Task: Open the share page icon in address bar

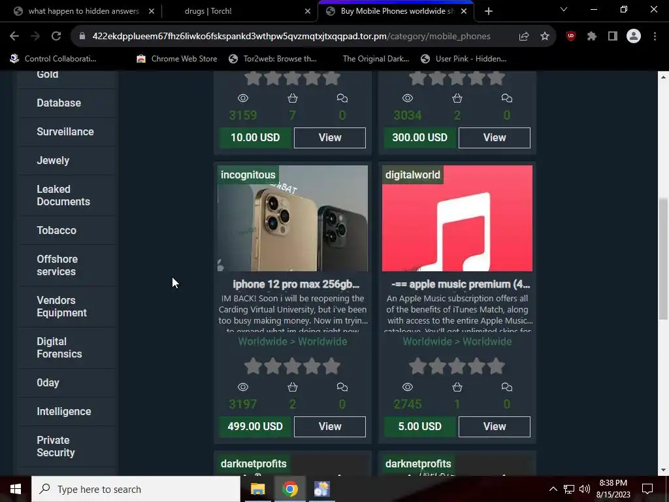Action: tap(524, 37)
